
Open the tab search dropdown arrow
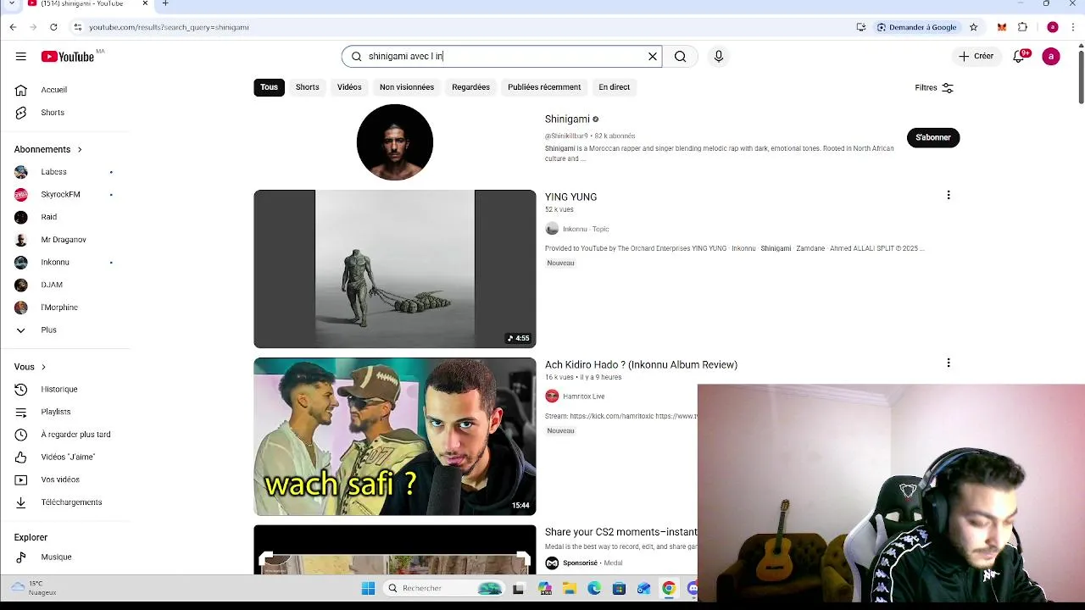coord(11,4)
